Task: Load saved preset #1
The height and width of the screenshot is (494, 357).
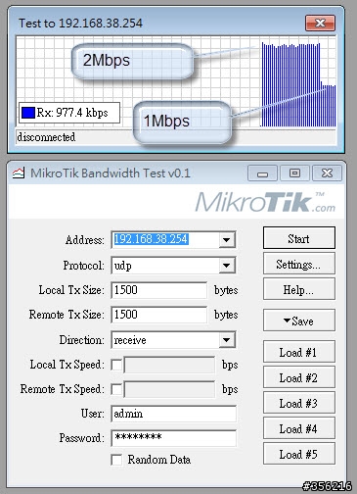Action: (x=299, y=352)
